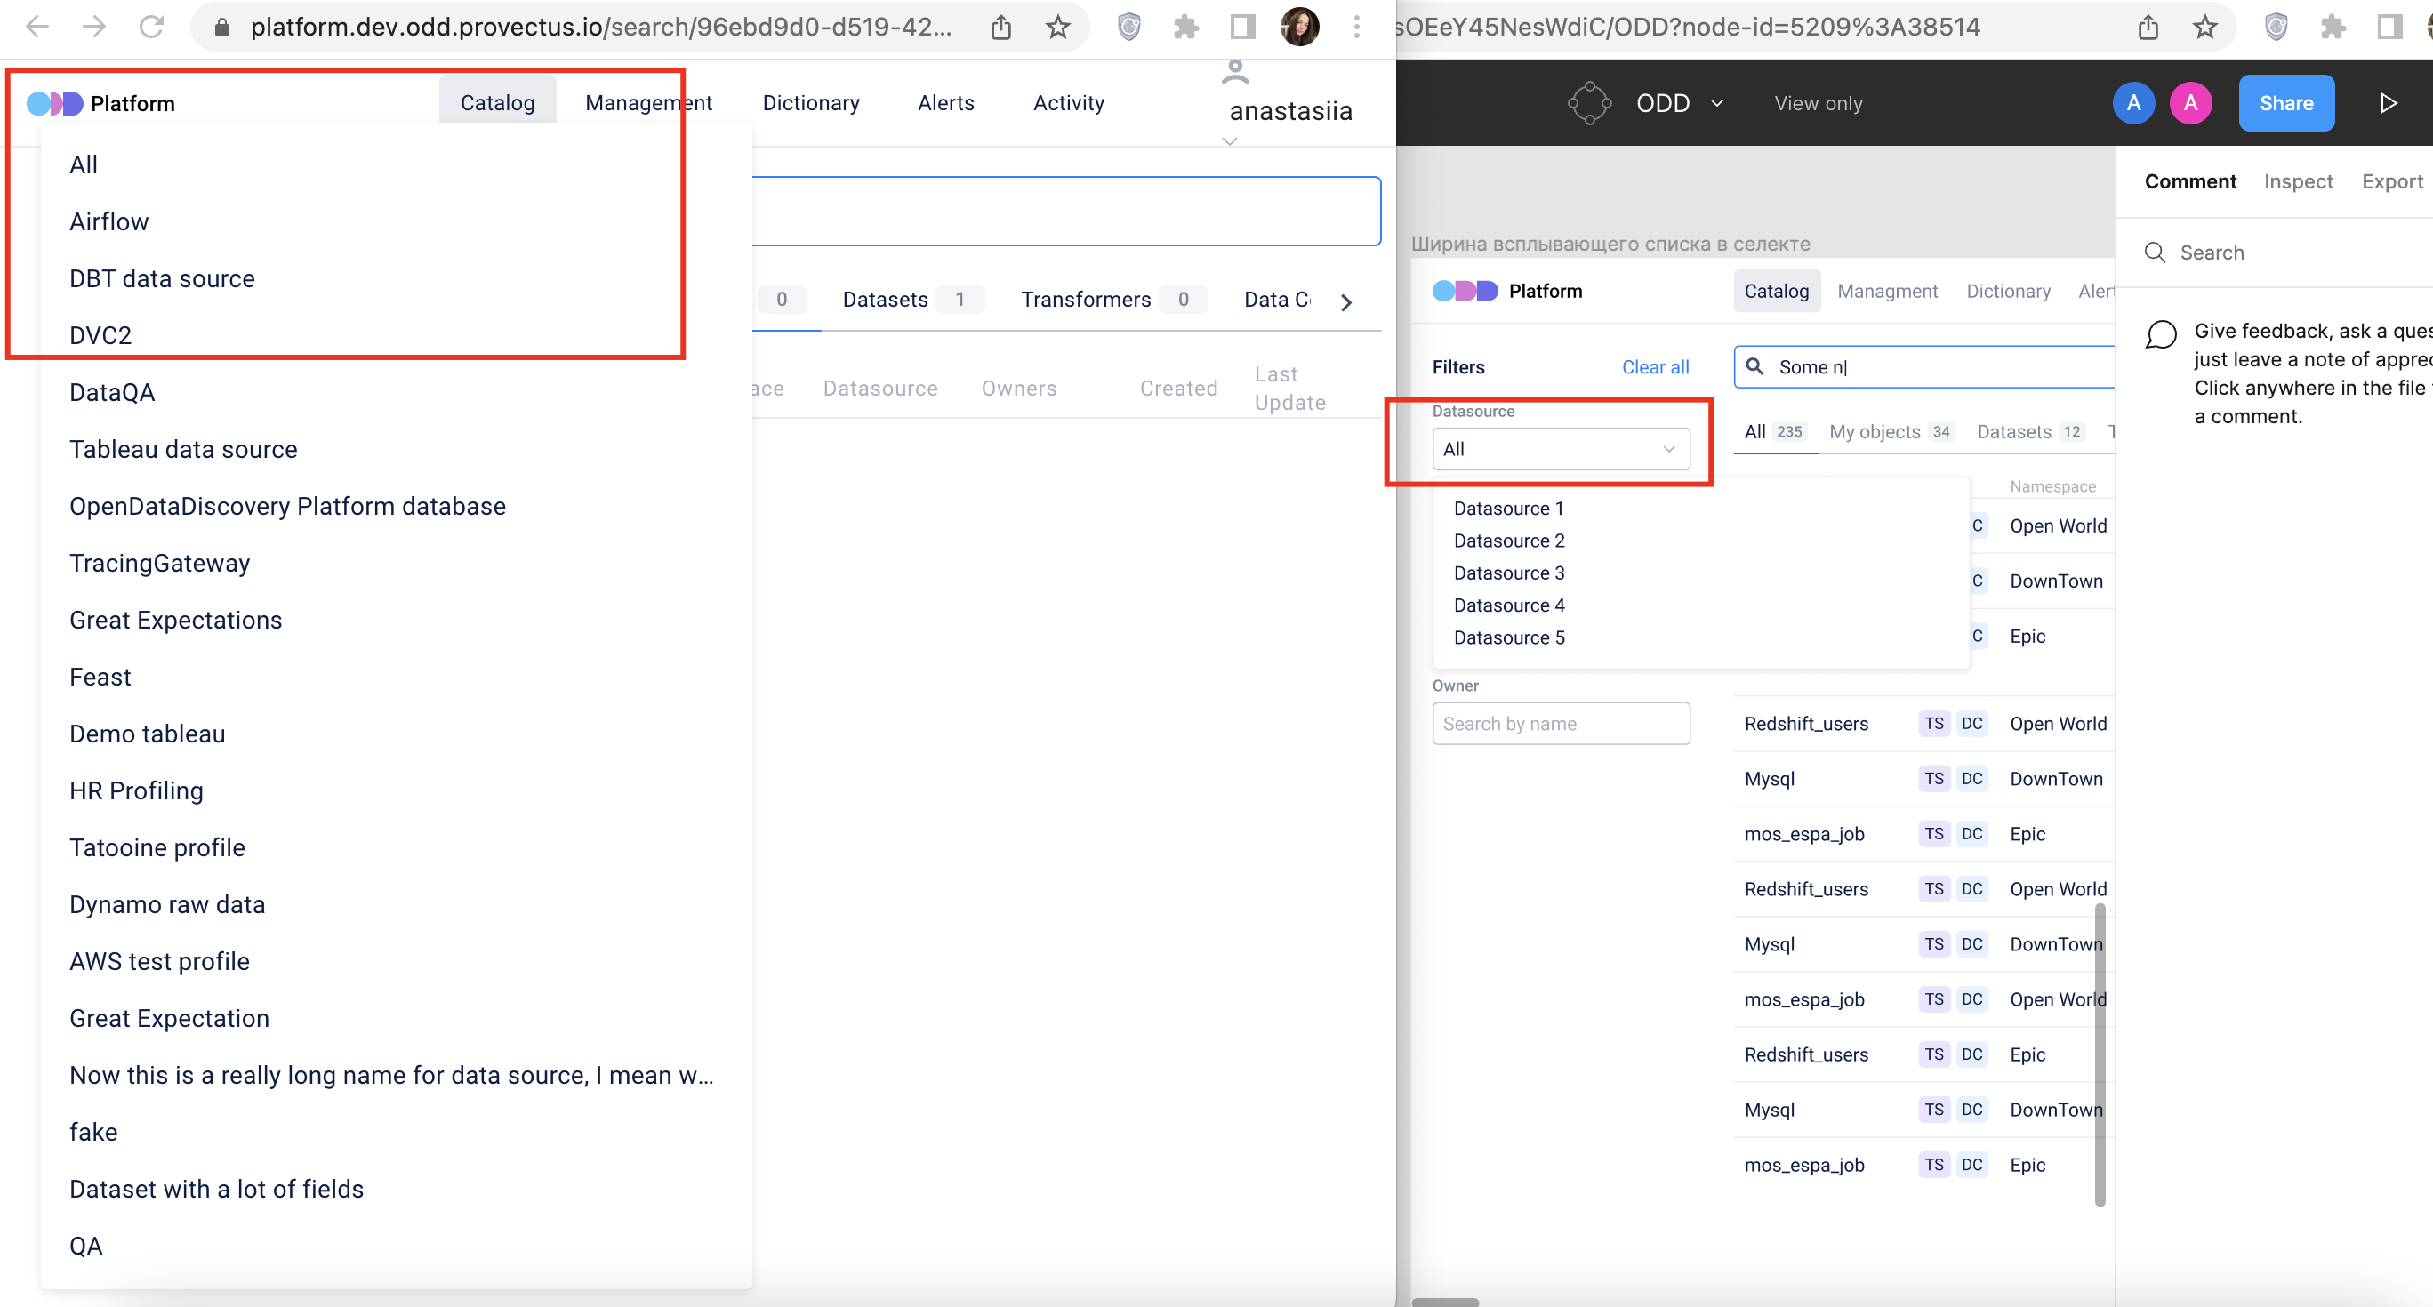Click the share page icon in left address bar

coord(1001,27)
